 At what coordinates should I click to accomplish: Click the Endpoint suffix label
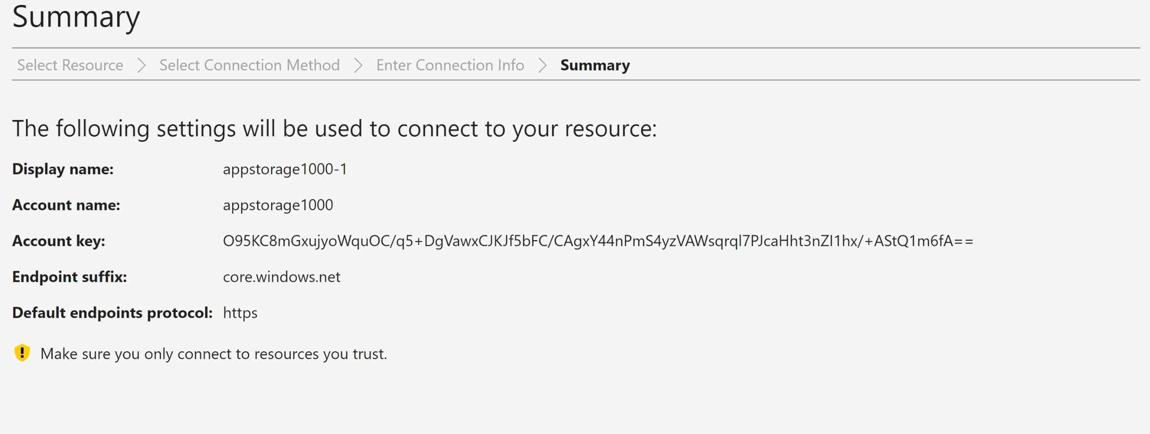click(x=70, y=277)
